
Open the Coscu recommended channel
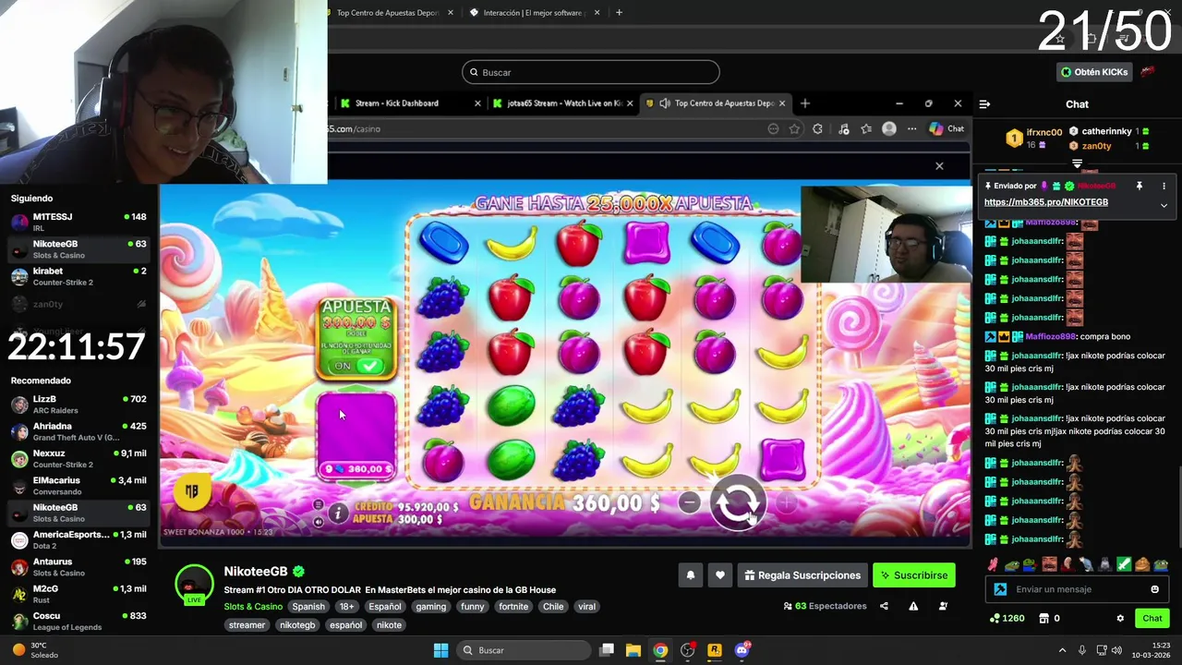tap(78, 621)
